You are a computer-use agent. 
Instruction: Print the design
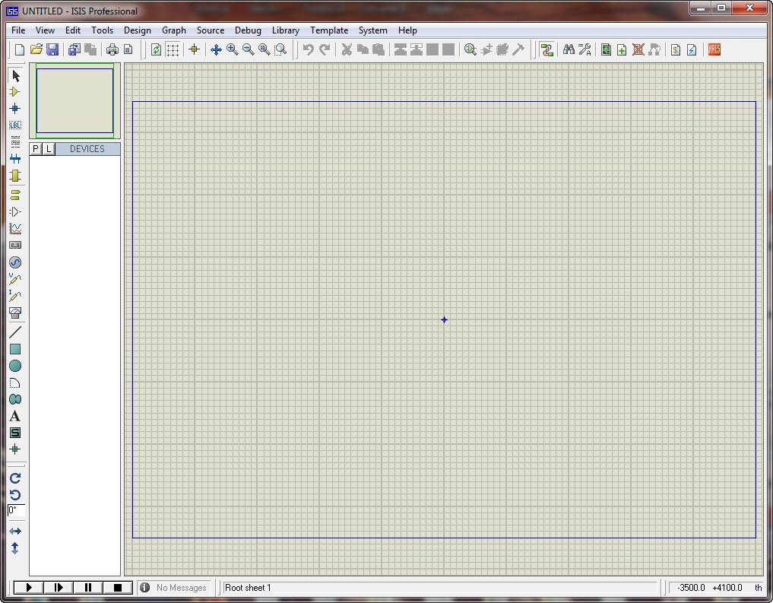click(112, 49)
